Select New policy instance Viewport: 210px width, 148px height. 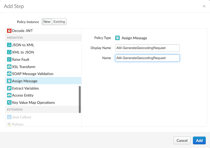pos(47,22)
